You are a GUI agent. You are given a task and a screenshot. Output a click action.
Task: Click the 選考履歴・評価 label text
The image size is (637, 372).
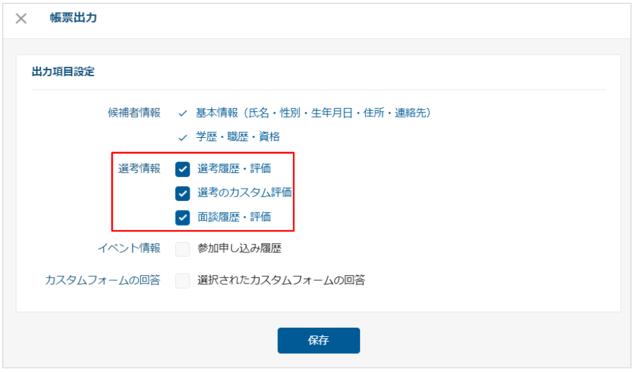234,169
